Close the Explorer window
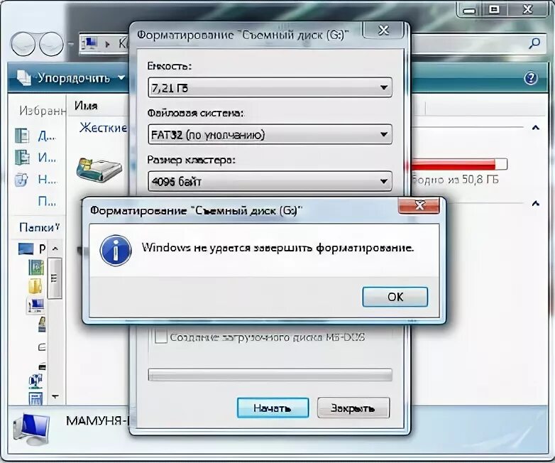Screen dimensions: 555x463 [527, 9]
